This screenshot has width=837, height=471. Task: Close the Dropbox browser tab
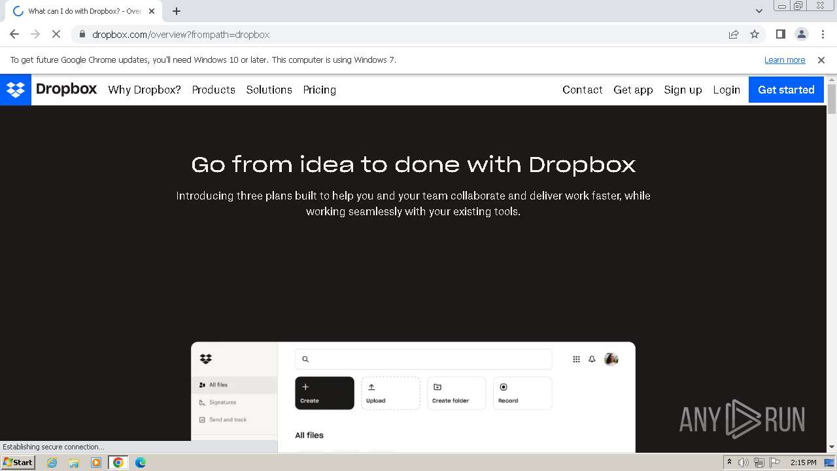152,11
